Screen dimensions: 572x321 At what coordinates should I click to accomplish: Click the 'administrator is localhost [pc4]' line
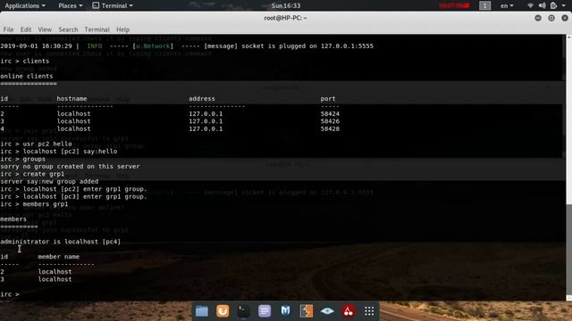tap(60, 242)
